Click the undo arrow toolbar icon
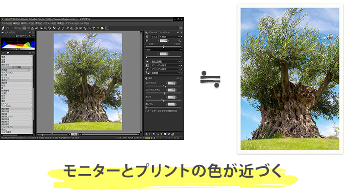345x194 pixels. tap(7, 28)
